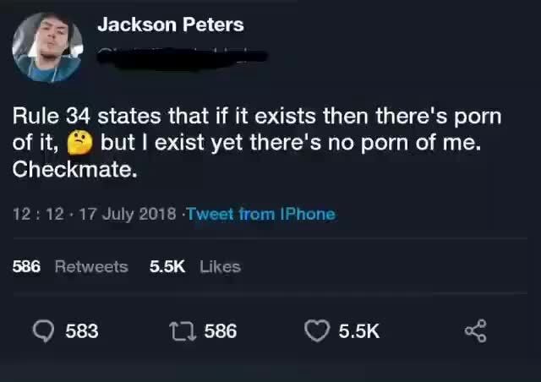This screenshot has width=541, height=382.
Task: Click the 586 count next to retweet icon
Action: click(x=221, y=331)
